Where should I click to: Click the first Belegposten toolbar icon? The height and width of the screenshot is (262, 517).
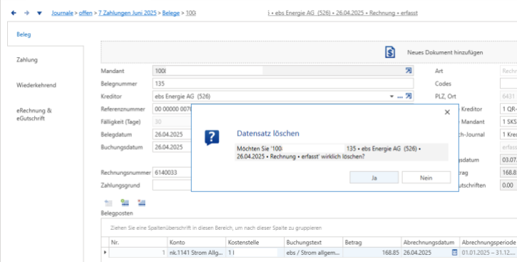pos(108,203)
